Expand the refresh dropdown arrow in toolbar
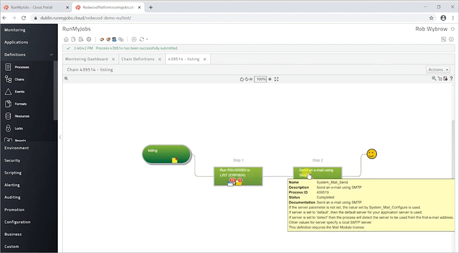Screen dimensions: 459x253 coord(148,39)
